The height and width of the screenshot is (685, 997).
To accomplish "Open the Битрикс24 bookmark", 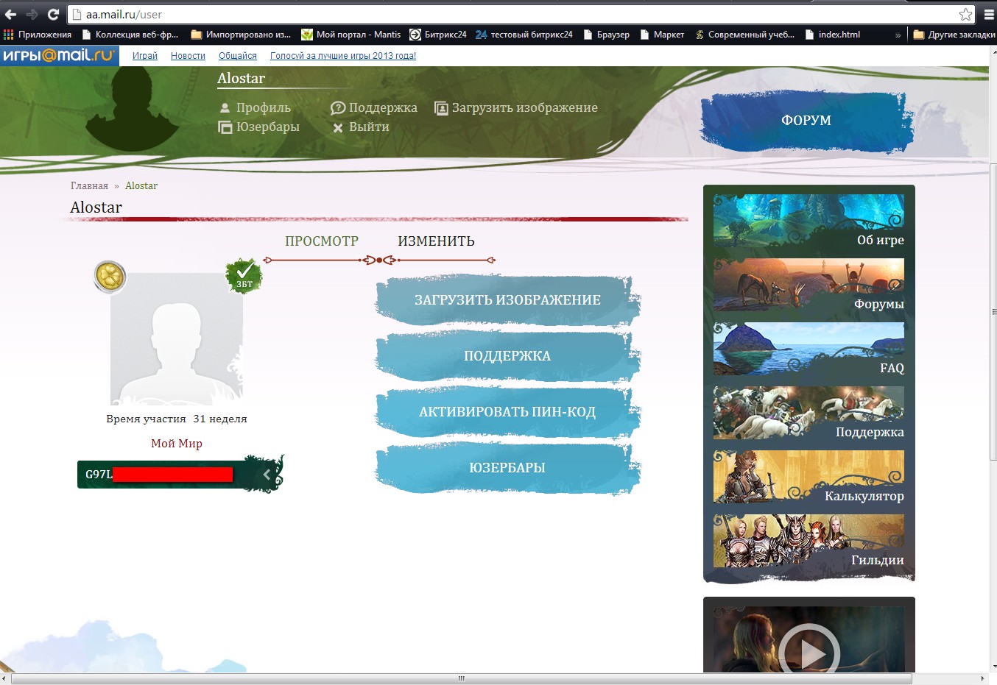I will [x=438, y=35].
